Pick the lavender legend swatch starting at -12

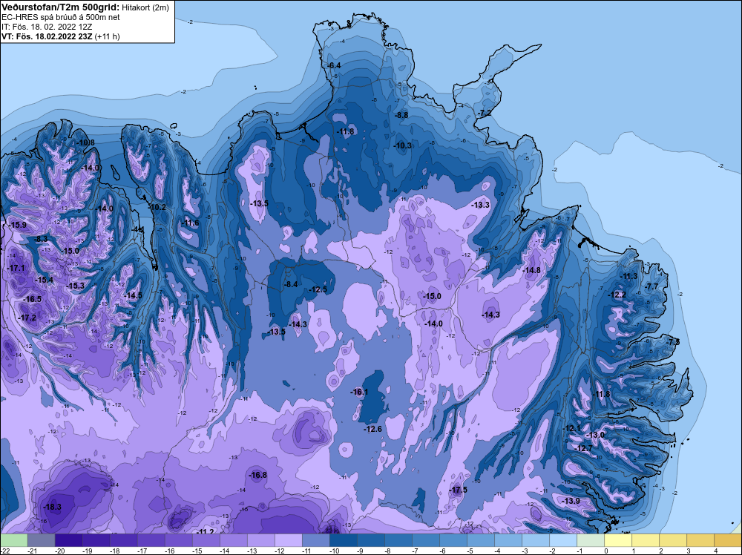coord(288,540)
